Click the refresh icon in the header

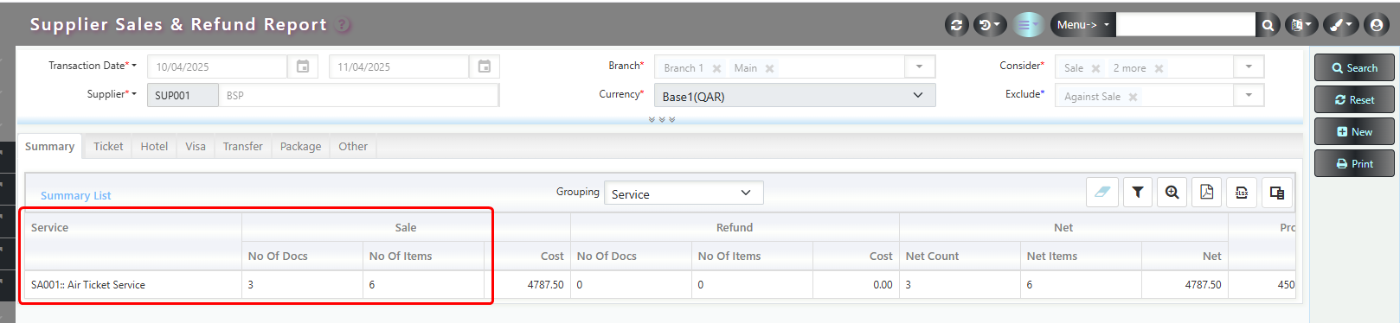(956, 25)
